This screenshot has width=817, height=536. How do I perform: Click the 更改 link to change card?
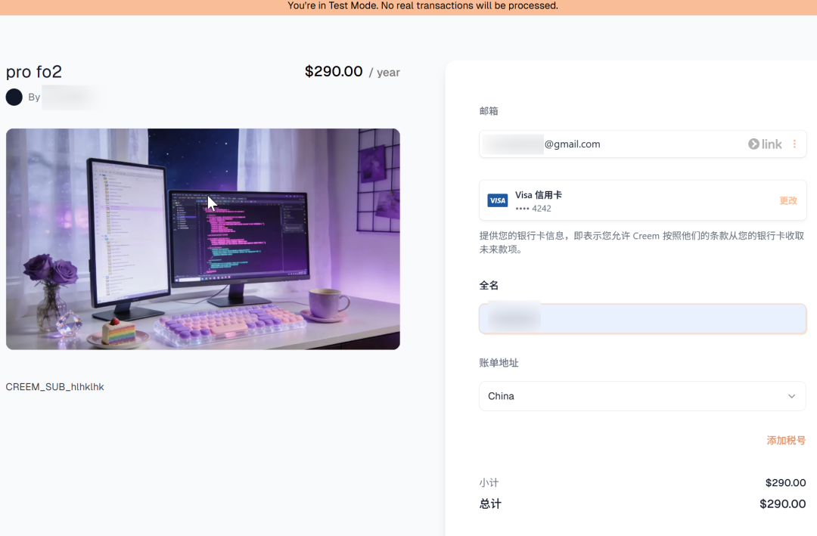pyautogui.click(x=787, y=200)
